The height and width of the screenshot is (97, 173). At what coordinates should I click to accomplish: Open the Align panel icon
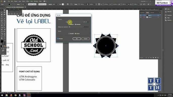166,18
